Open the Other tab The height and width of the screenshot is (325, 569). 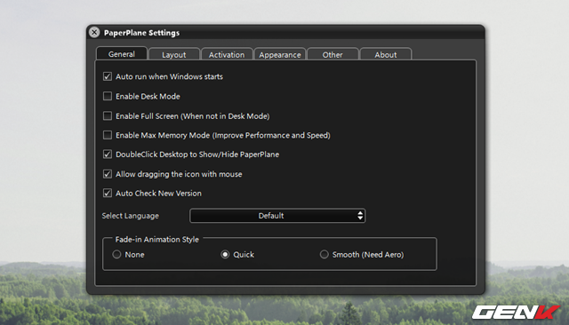(x=333, y=55)
